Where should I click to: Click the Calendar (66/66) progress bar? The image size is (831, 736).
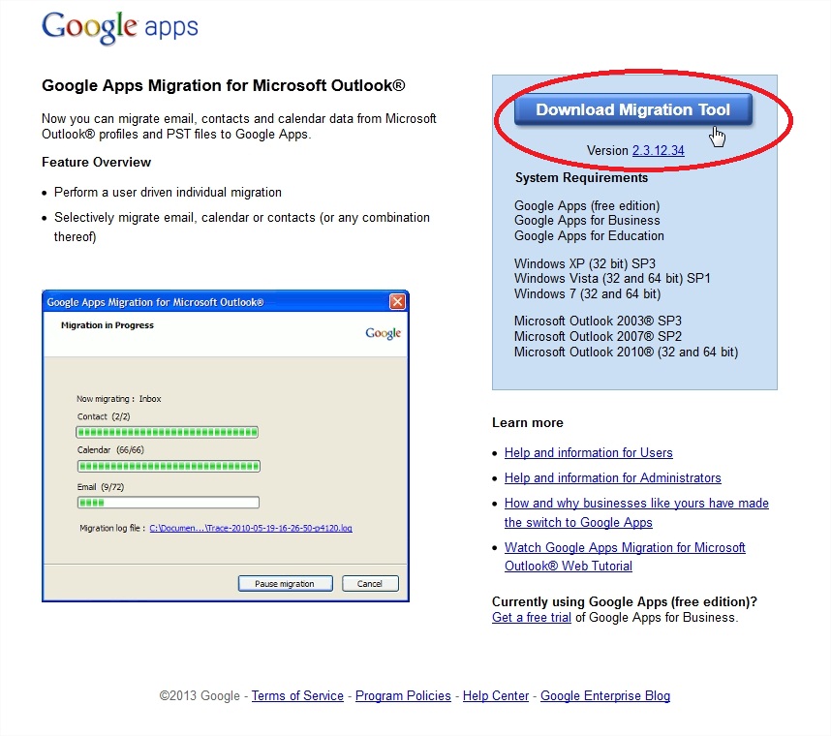169,466
